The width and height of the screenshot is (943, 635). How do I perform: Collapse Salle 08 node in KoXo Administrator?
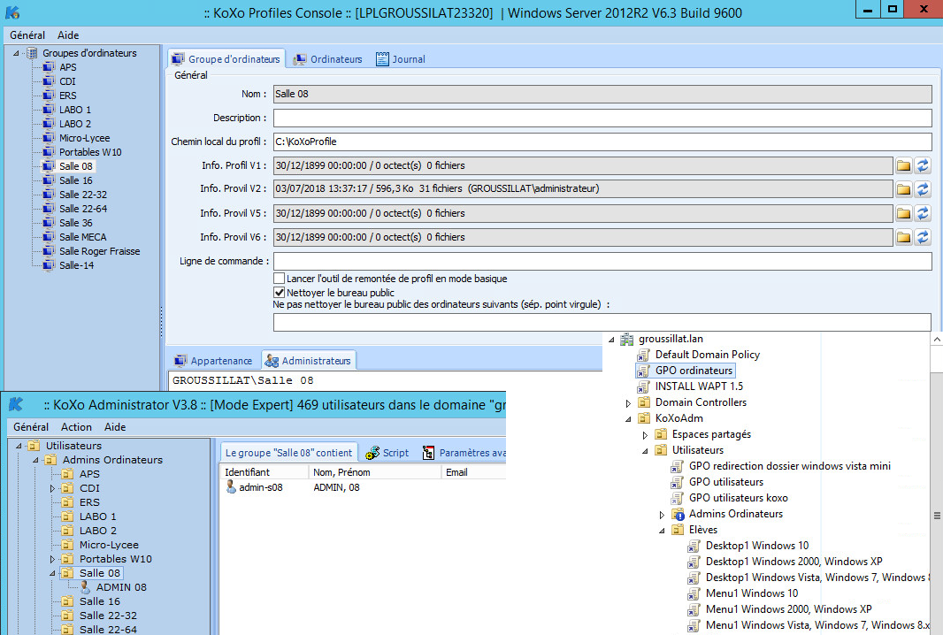coord(52,573)
